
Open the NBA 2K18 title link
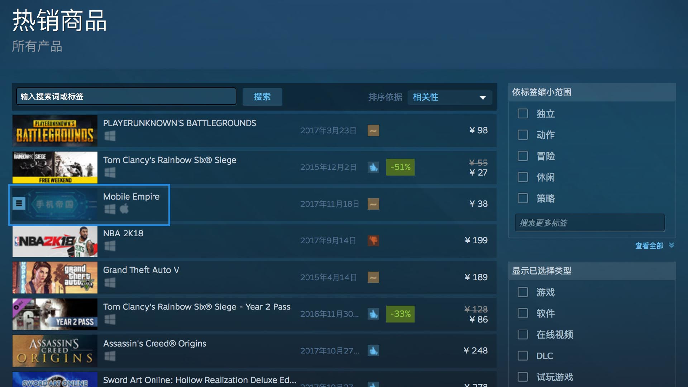point(123,233)
